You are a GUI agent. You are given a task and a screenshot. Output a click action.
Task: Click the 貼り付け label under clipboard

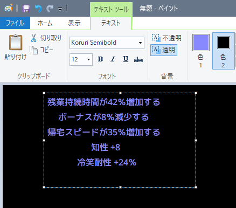coord(16,57)
